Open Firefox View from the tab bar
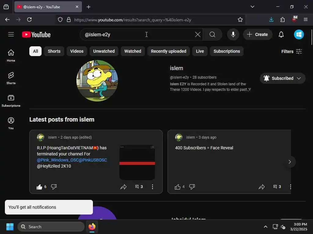 coord(6,7)
